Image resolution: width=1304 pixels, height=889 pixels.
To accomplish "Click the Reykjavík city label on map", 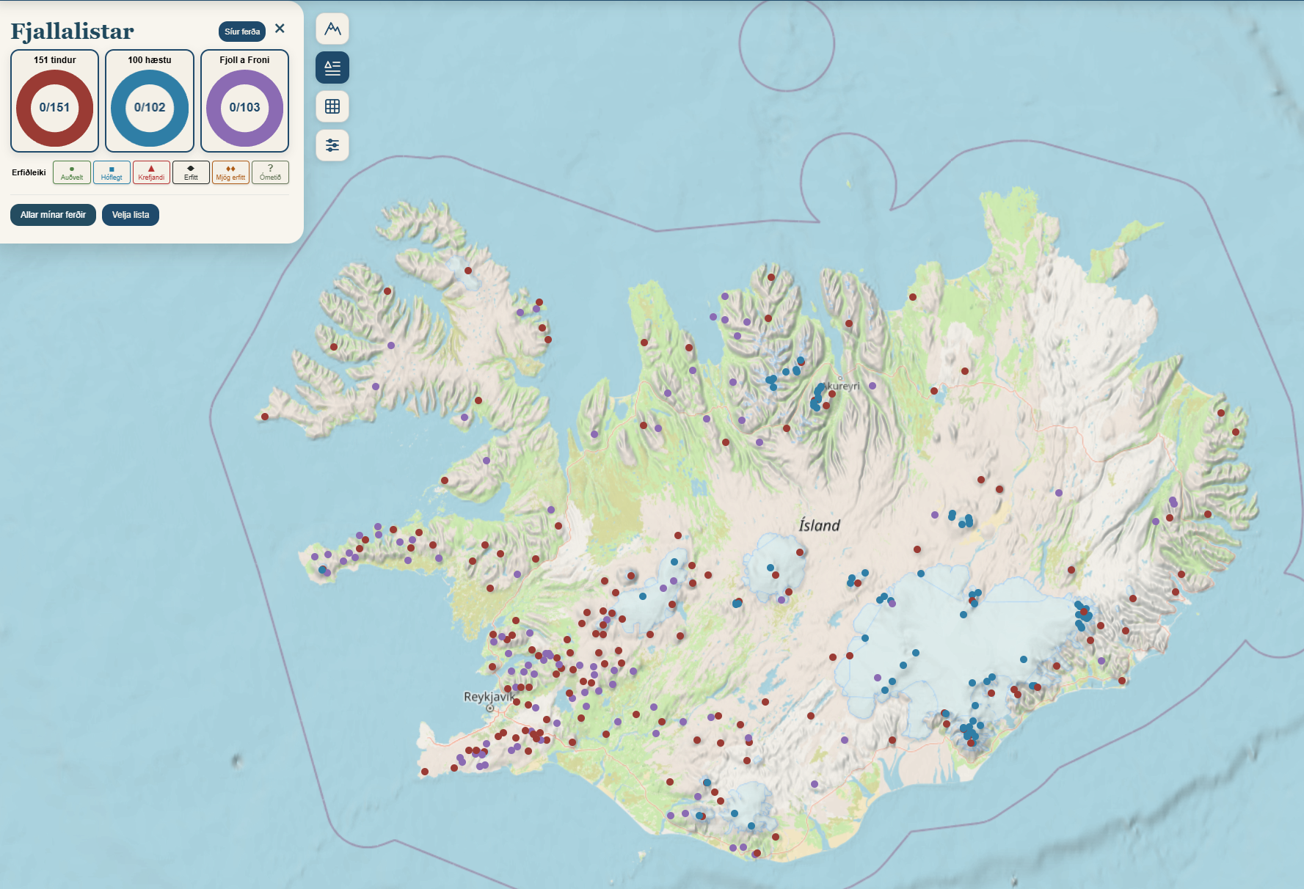I will click(489, 697).
